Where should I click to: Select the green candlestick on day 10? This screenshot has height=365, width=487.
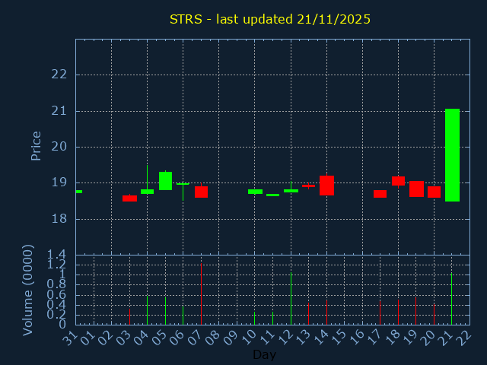point(255,192)
